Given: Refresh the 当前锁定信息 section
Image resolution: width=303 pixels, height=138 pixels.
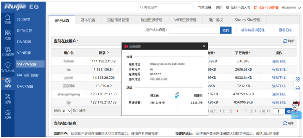Looking at the screenshot, I should 289,123.
